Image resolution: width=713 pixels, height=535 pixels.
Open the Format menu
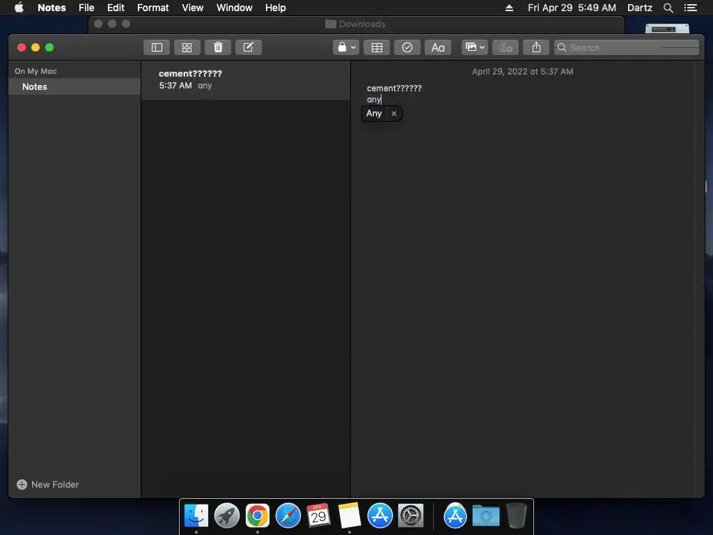point(152,8)
